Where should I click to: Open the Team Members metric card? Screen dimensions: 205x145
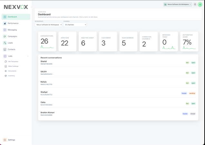click(128, 42)
